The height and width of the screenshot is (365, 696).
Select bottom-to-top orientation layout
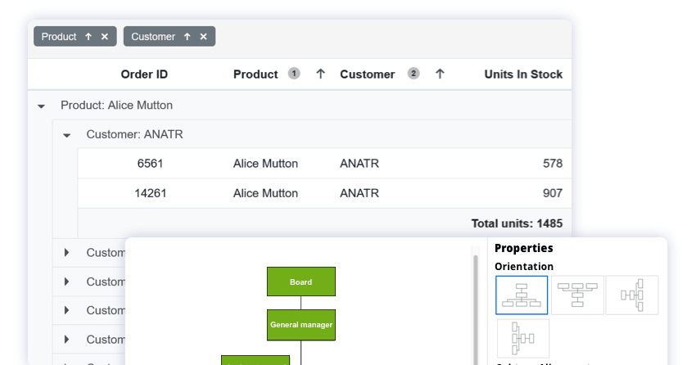tap(577, 295)
